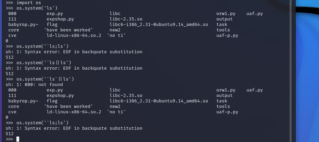Click the terminal's vertical scrollbar strip
The width and height of the screenshot is (319, 142).
click(293, 71)
